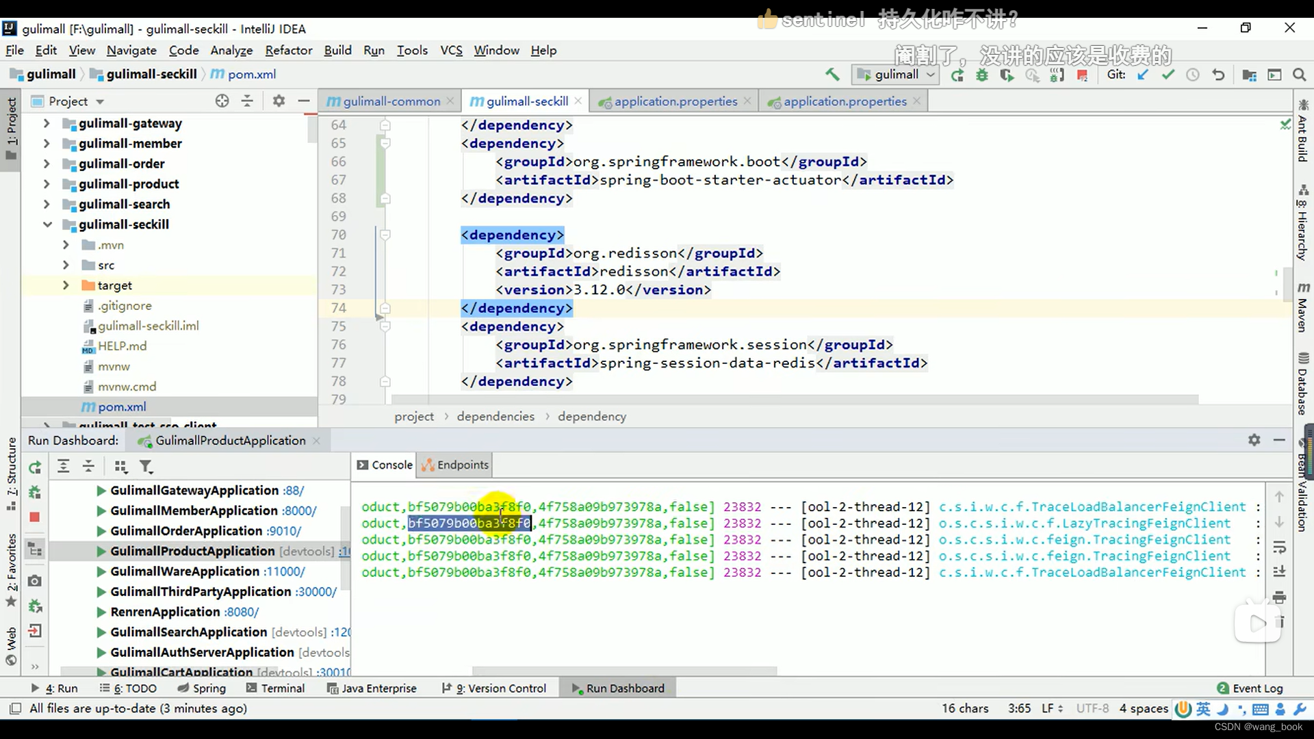Screen dimensions: 1314x739
Task: Click the Build project hammer icon
Action: pos(832,75)
